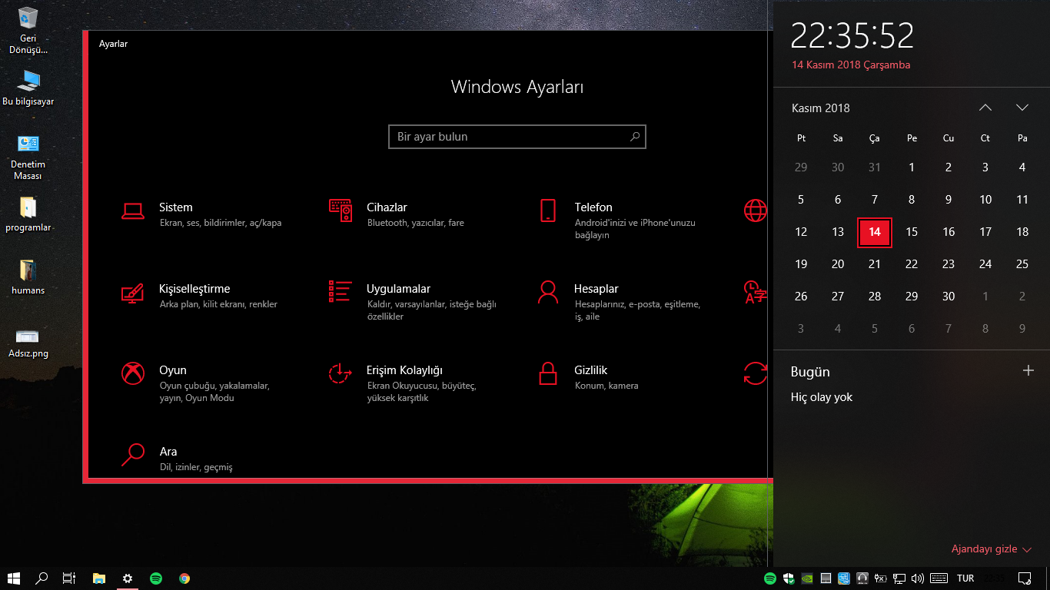Image resolution: width=1050 pixels, height=590 pixels.
Task: Click the 'Hiç olay yok' agenda text
Action: (822, 397)
